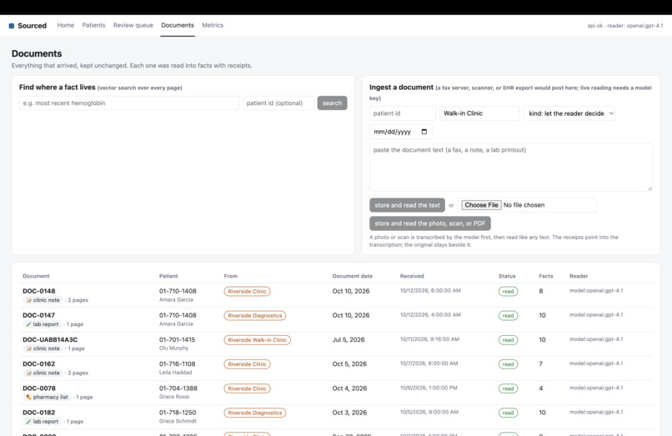Open the Patients tab
The image size is (672, 436).
click(x=93, y=25)
